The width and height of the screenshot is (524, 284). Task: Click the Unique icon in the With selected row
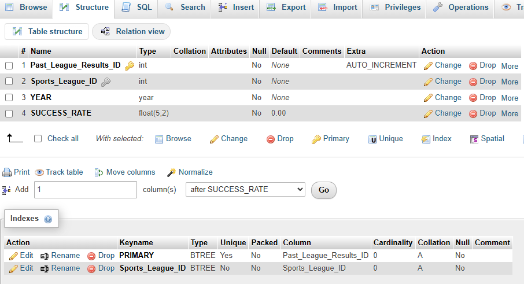pos(372,139)
